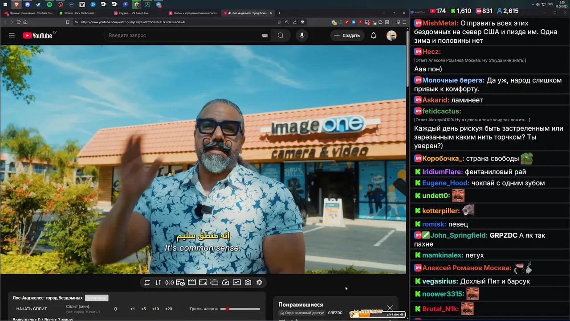Adjust the Громк. алерта volume slider
570x321 pixels.
[240, 309]
